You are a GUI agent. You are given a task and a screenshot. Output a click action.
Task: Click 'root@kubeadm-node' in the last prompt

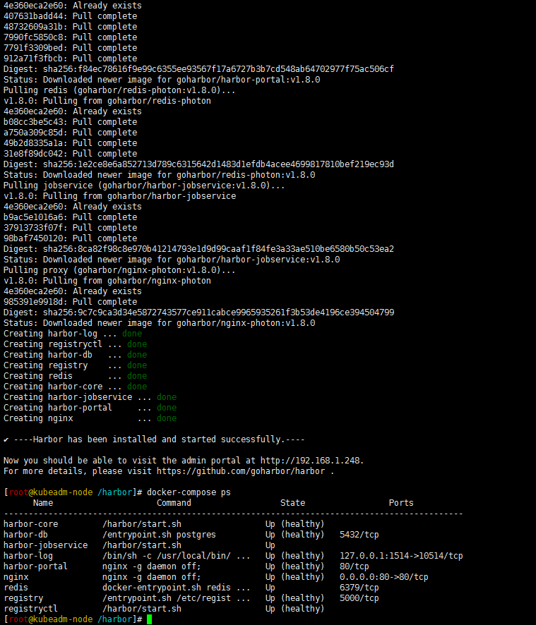tap(51, 619)
